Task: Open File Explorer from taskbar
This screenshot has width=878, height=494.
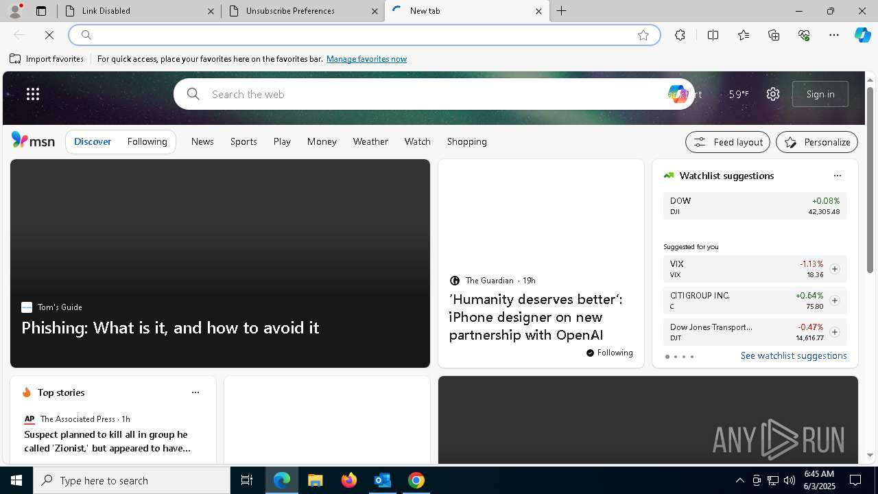Action: 315,480
